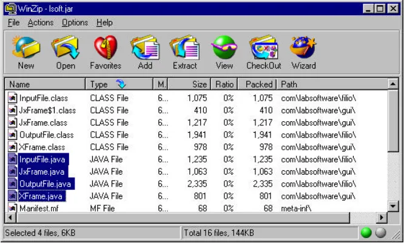Click the vertical scrollbar up arrow
Image resolution: width=404 pixels, height=246 pixels.
(x=393, y=84)
